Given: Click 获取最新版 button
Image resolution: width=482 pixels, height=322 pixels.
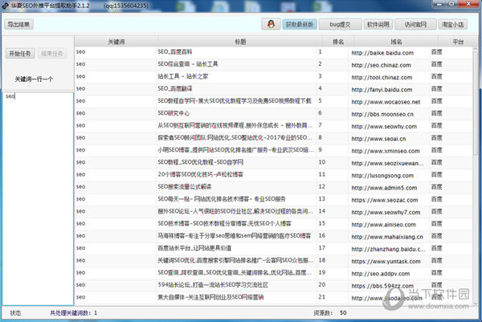Looking at the screenshot, I should 300,24.
